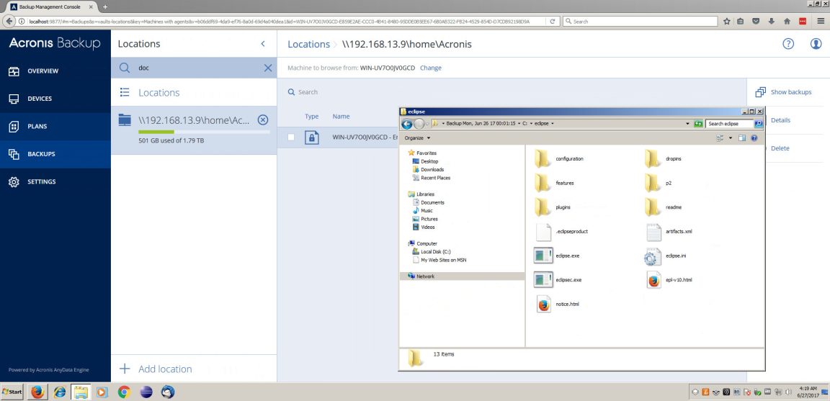Click the Change link for the browsing machine
The height and width of the screenshot is (401, 830).
coord(430,68)
